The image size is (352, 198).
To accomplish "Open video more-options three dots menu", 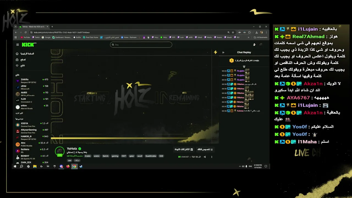I will [x=212, y=157].
